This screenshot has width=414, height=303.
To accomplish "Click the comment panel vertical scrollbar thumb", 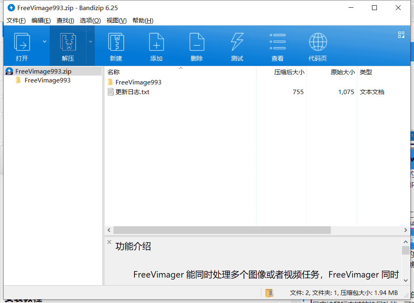I will coord(406,250).
